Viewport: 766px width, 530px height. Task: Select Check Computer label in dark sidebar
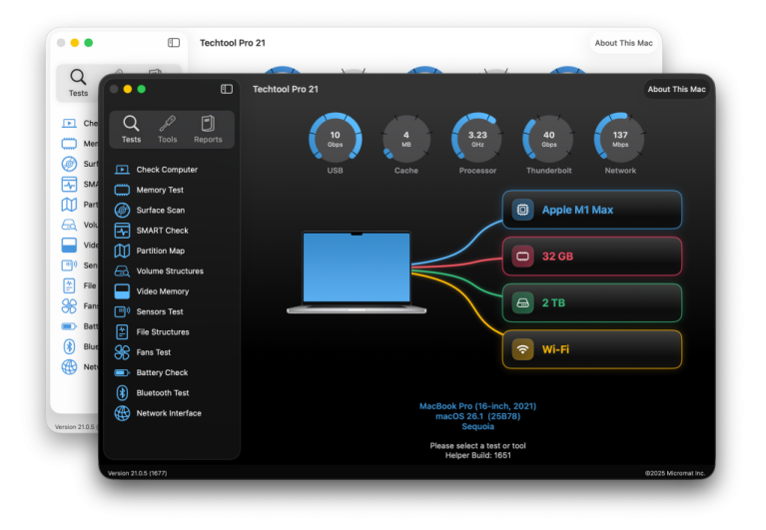[x=167, y=170]
